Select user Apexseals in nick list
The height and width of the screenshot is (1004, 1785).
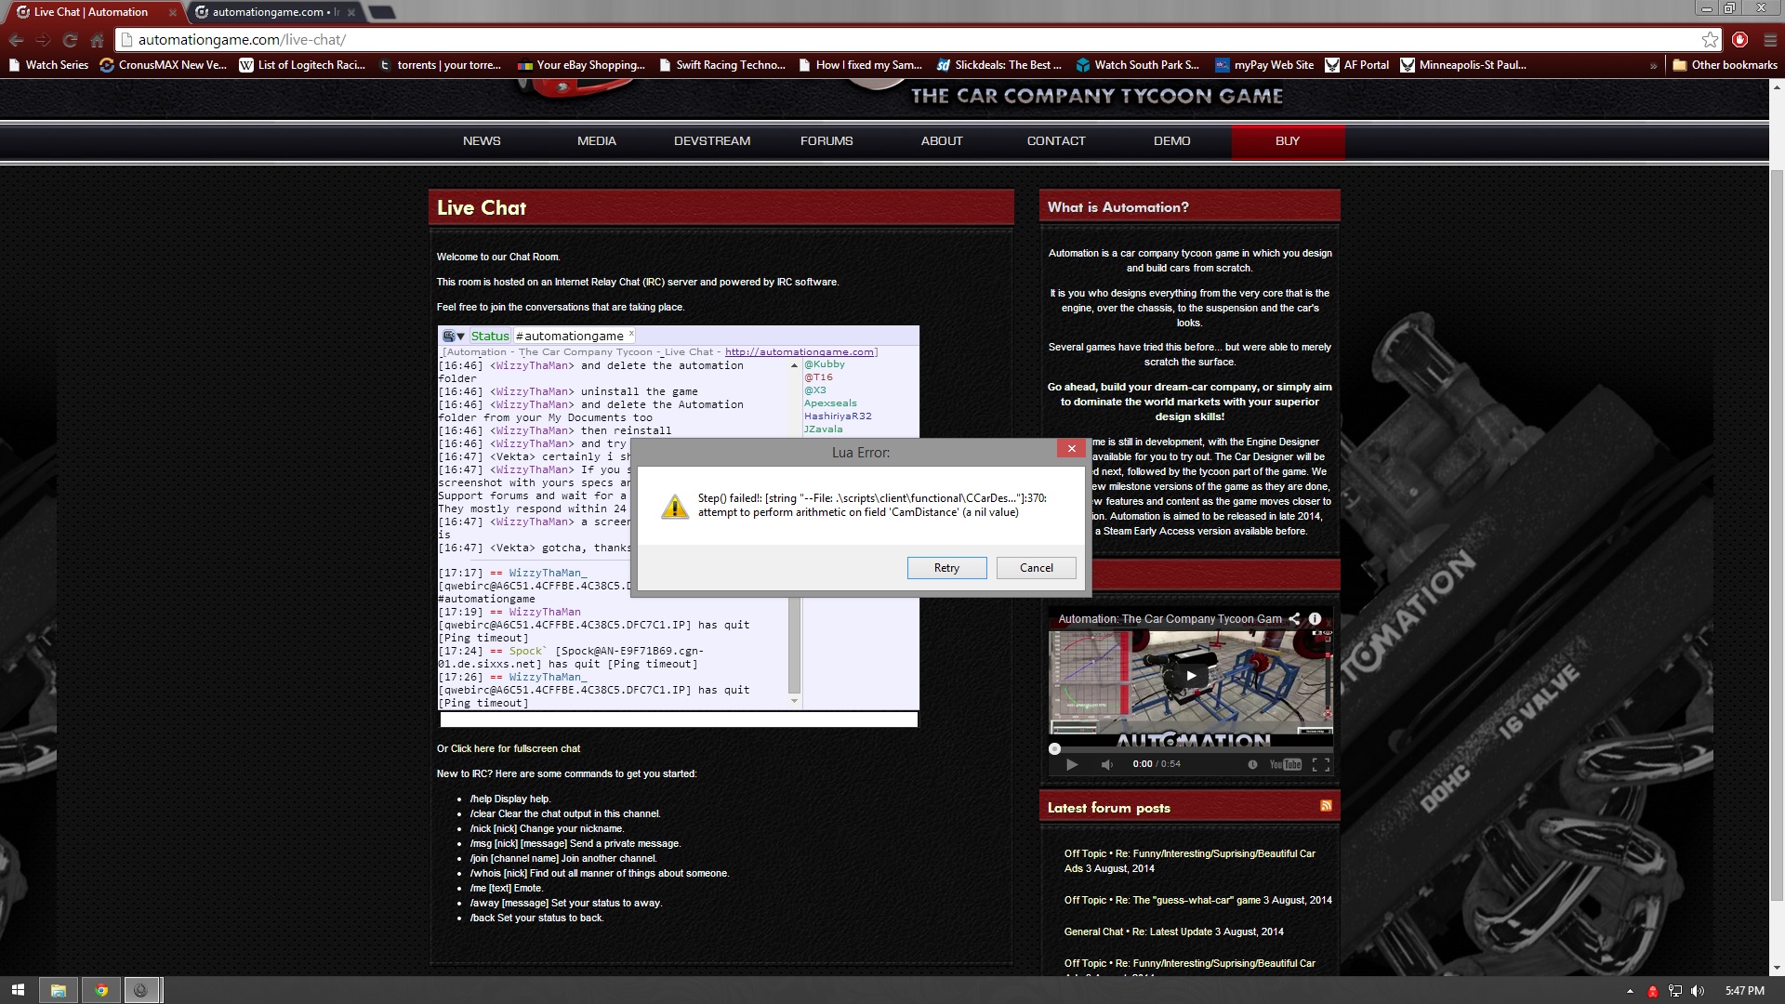(830, 403)
